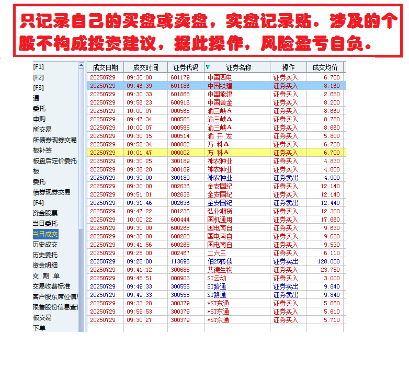Open 所交易 in the sidebar

42,130
